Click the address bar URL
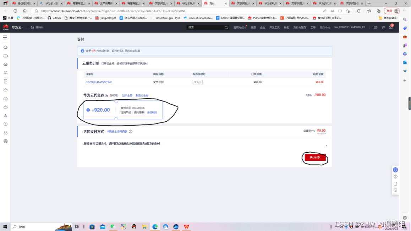This screenshot has height=231, width=411. (x=114, y=11)
